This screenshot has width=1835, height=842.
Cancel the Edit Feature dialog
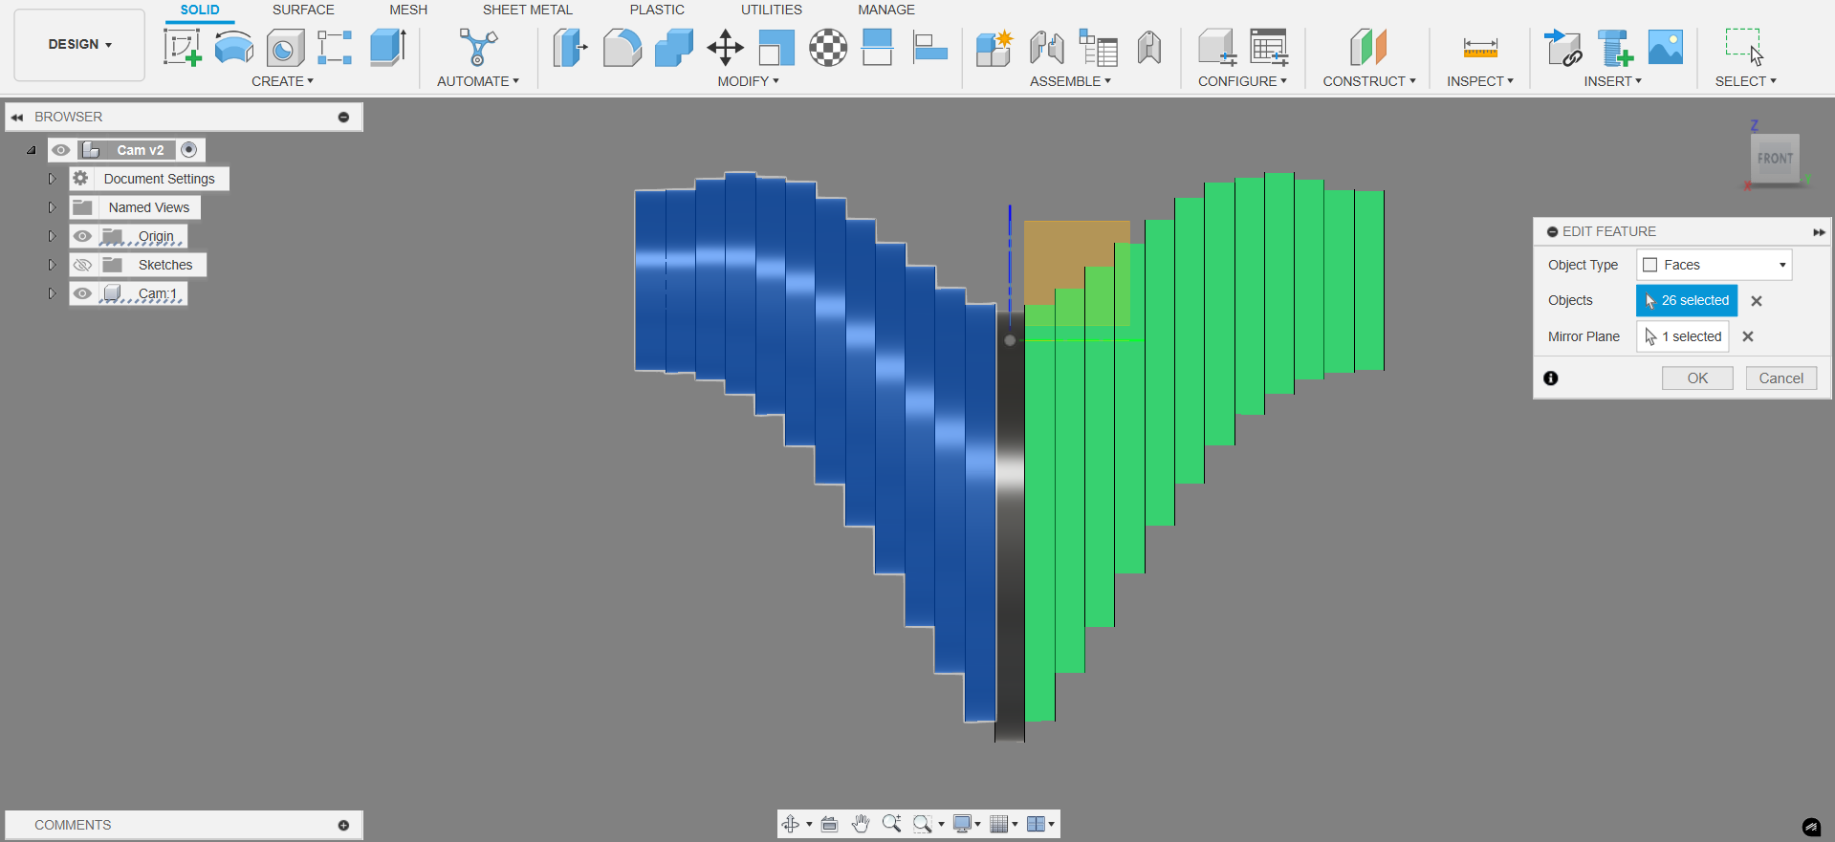tap(1780, 378)
